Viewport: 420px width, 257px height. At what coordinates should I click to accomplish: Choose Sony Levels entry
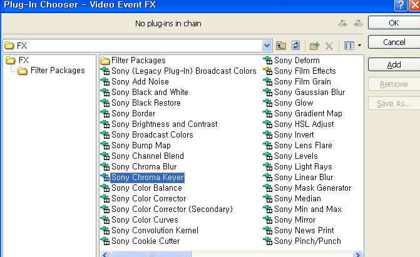click(296, 156)
